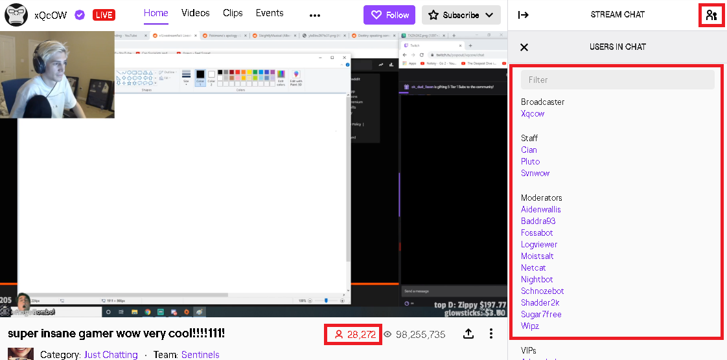The width and height of the screenshot is (727, 360).
Task: Collapse the stream chat panel
Action: [x=524, y=15]
